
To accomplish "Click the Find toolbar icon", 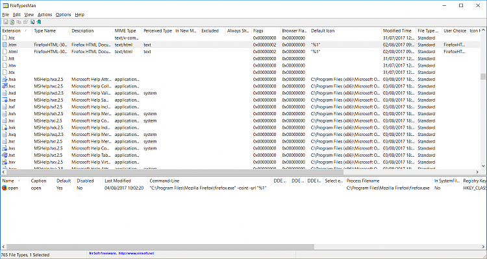I will coord(31,22).
